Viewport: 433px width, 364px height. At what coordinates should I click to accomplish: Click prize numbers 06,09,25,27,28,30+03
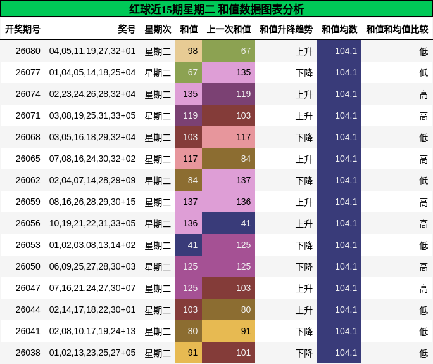(92, 266)
